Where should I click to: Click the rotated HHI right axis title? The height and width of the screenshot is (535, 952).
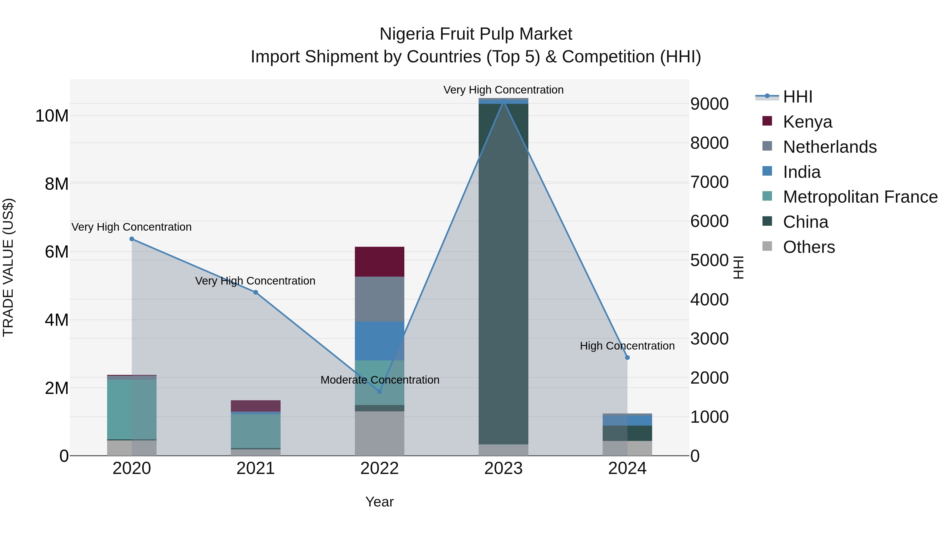738,267
